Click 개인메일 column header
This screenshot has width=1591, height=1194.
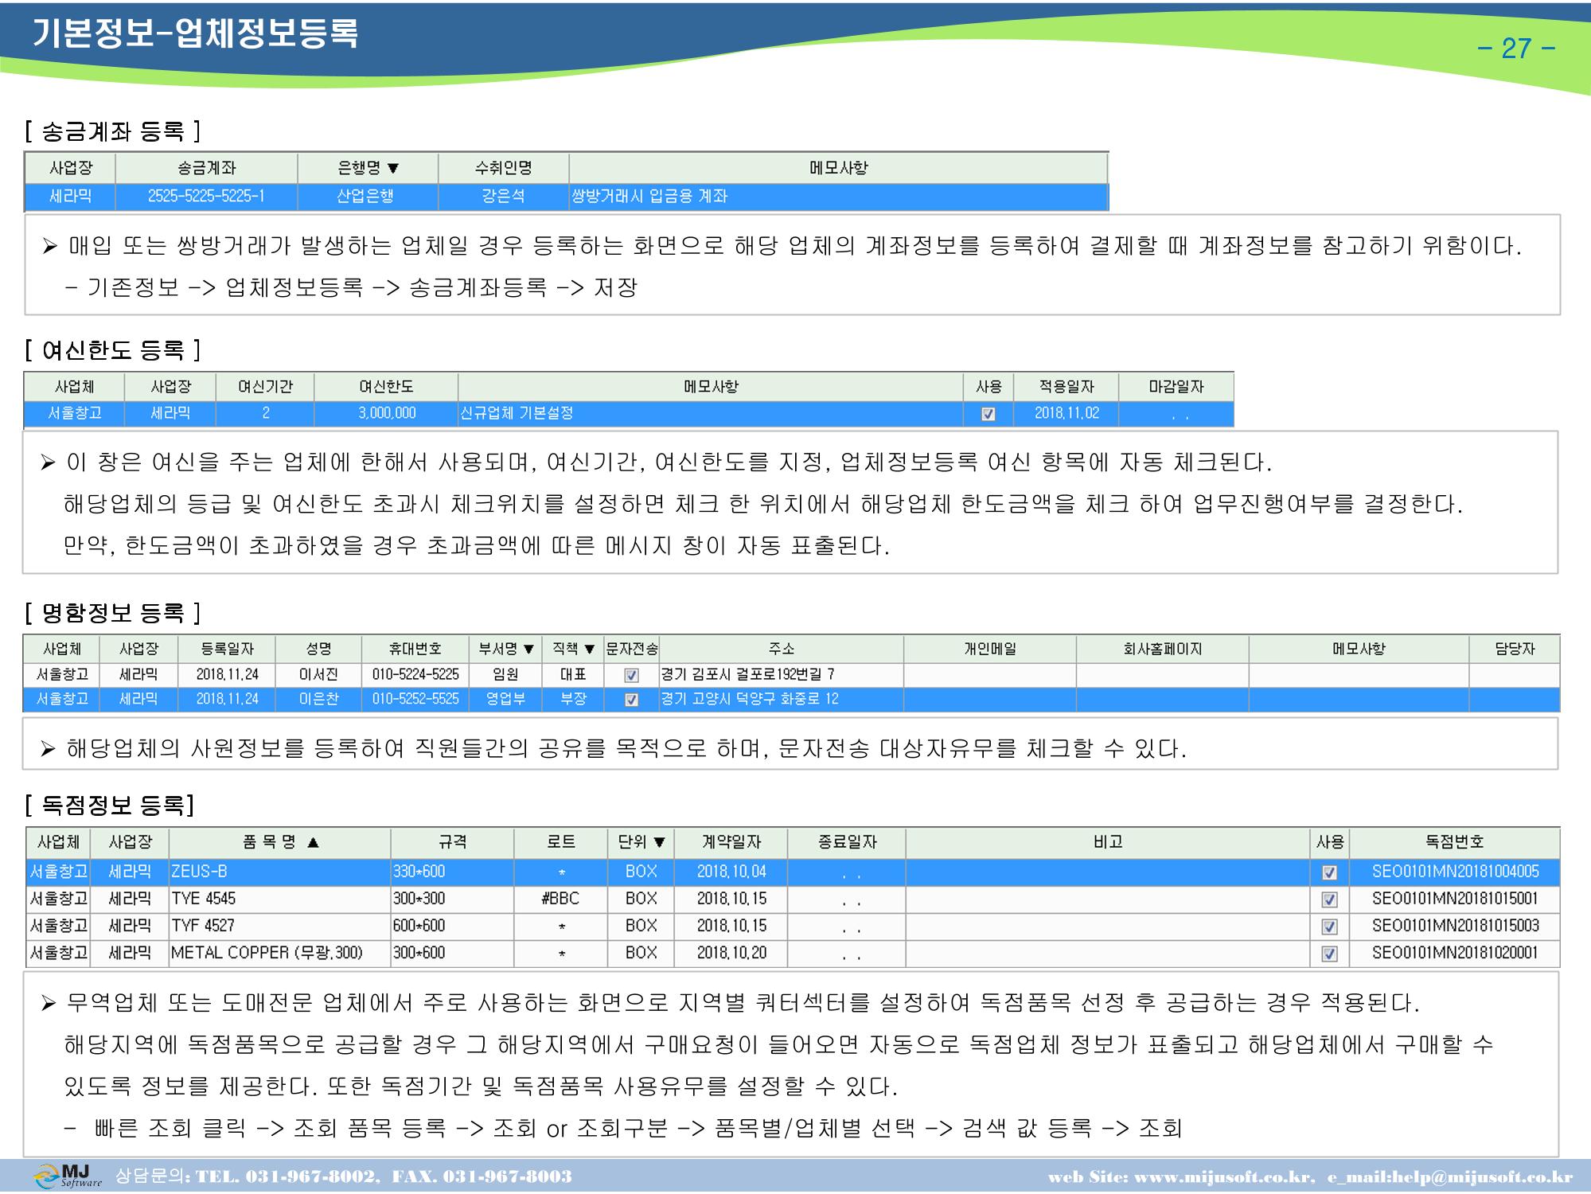pyautogui.click(x=989, y=650)
